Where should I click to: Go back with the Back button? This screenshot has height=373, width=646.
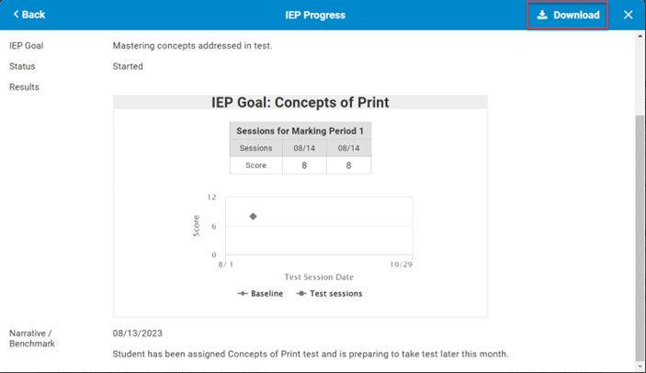[x=28, y=15]
